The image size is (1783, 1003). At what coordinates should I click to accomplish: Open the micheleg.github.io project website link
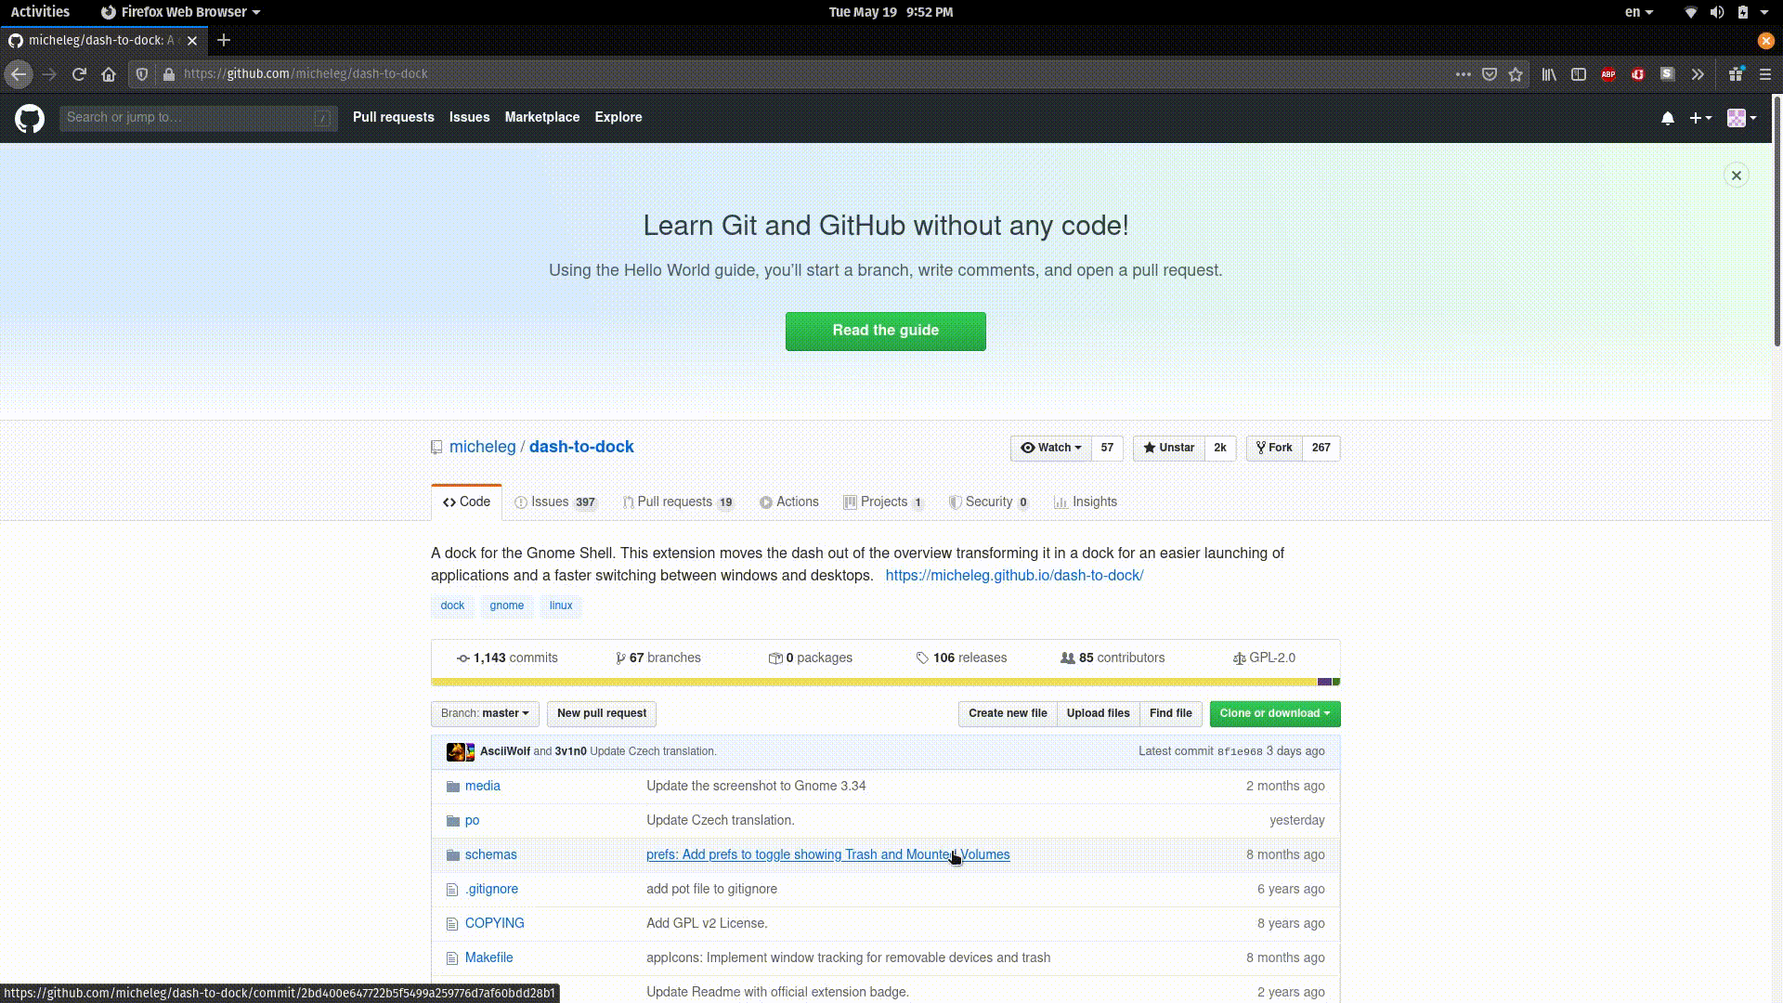1014,576
